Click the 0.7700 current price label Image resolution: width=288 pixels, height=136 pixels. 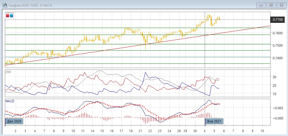[x=278, y=20]
